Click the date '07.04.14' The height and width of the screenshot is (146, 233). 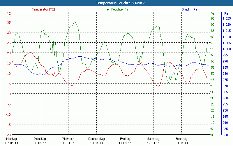click(12, 143)
